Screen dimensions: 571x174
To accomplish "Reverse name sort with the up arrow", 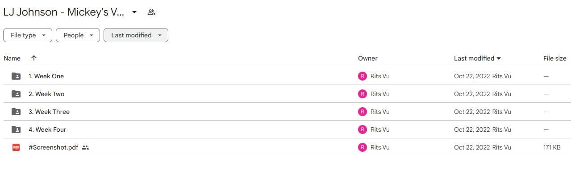I will point(34,58).
